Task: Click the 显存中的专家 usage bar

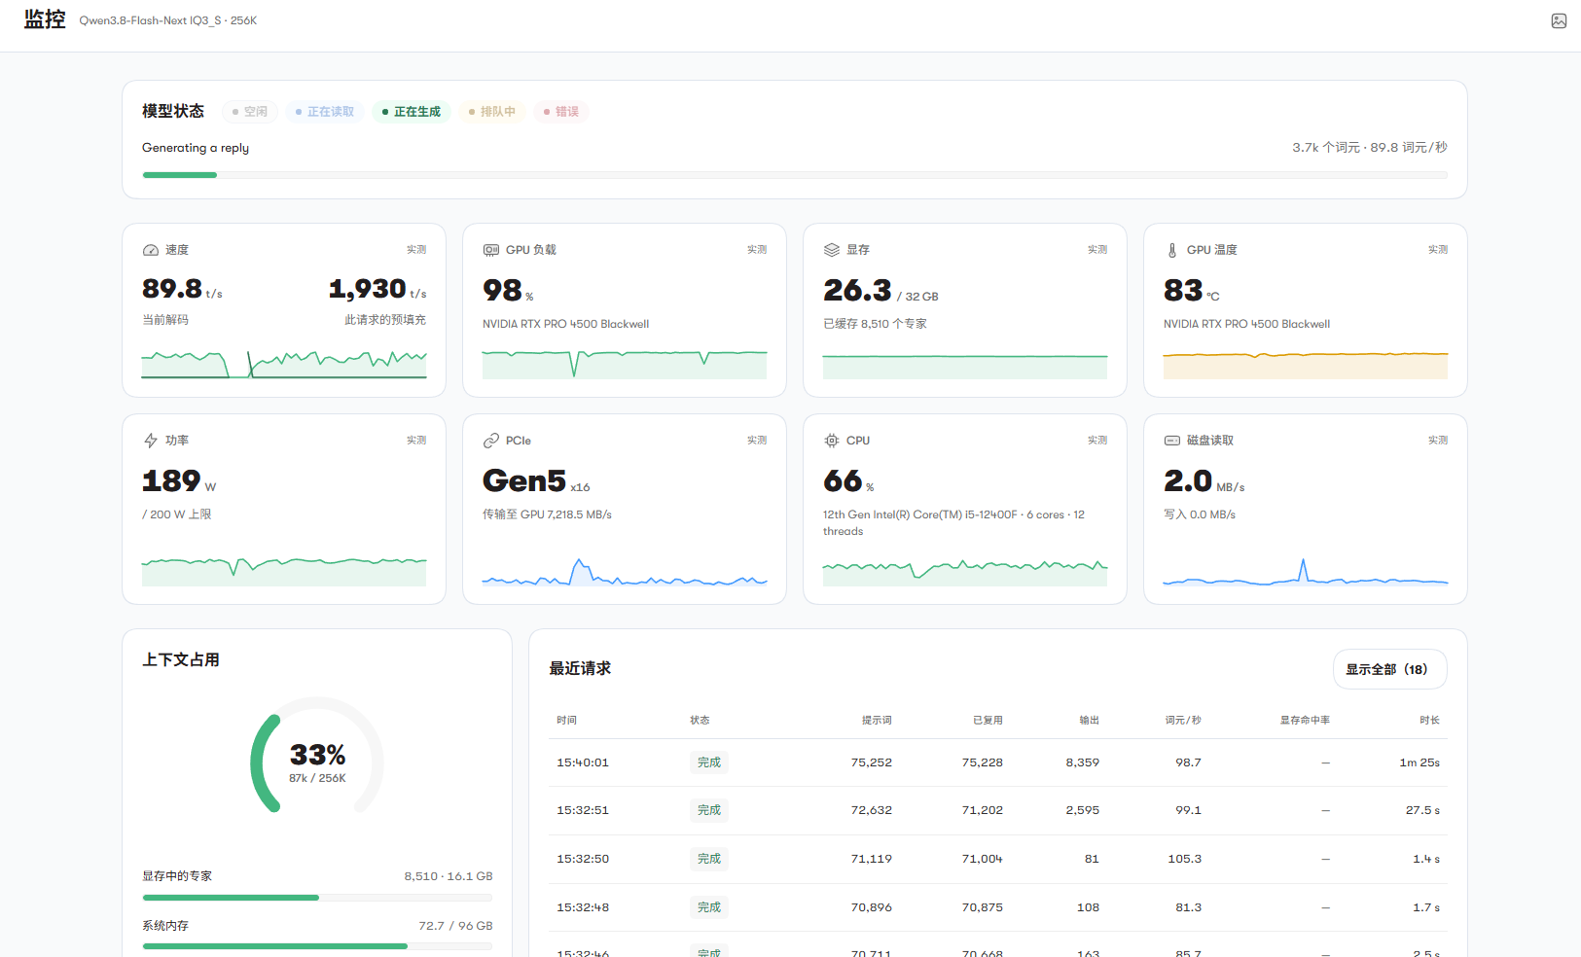Action: tap(317, 898)
